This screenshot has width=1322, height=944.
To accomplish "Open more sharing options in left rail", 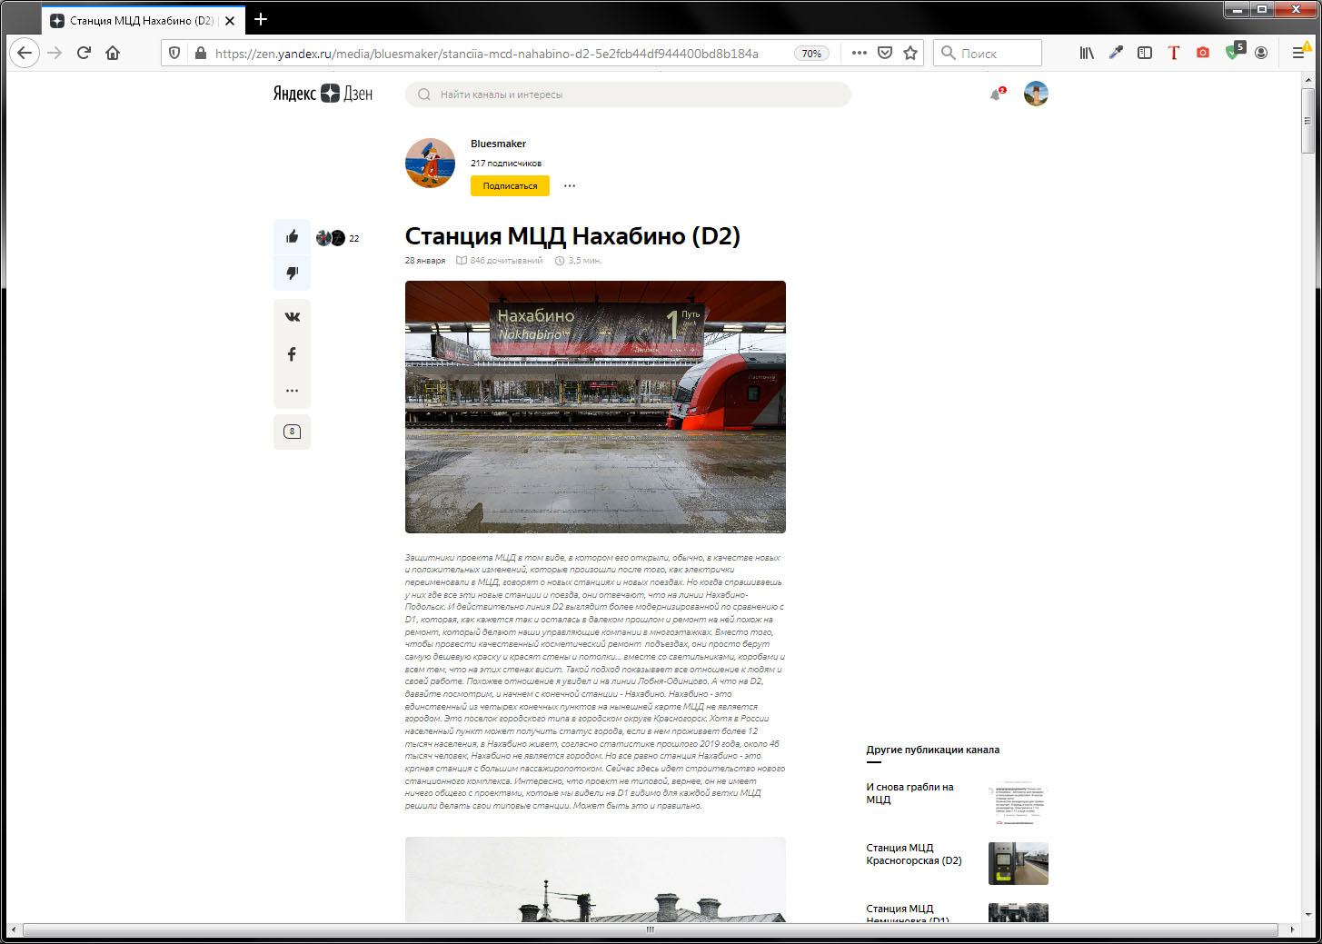I will click(292, 391).
